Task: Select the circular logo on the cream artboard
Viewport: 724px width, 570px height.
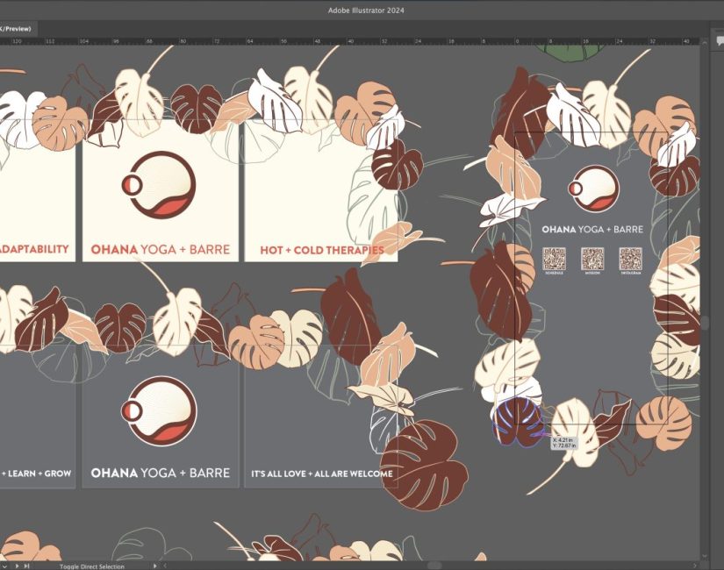Action: (x=160, y=184)
